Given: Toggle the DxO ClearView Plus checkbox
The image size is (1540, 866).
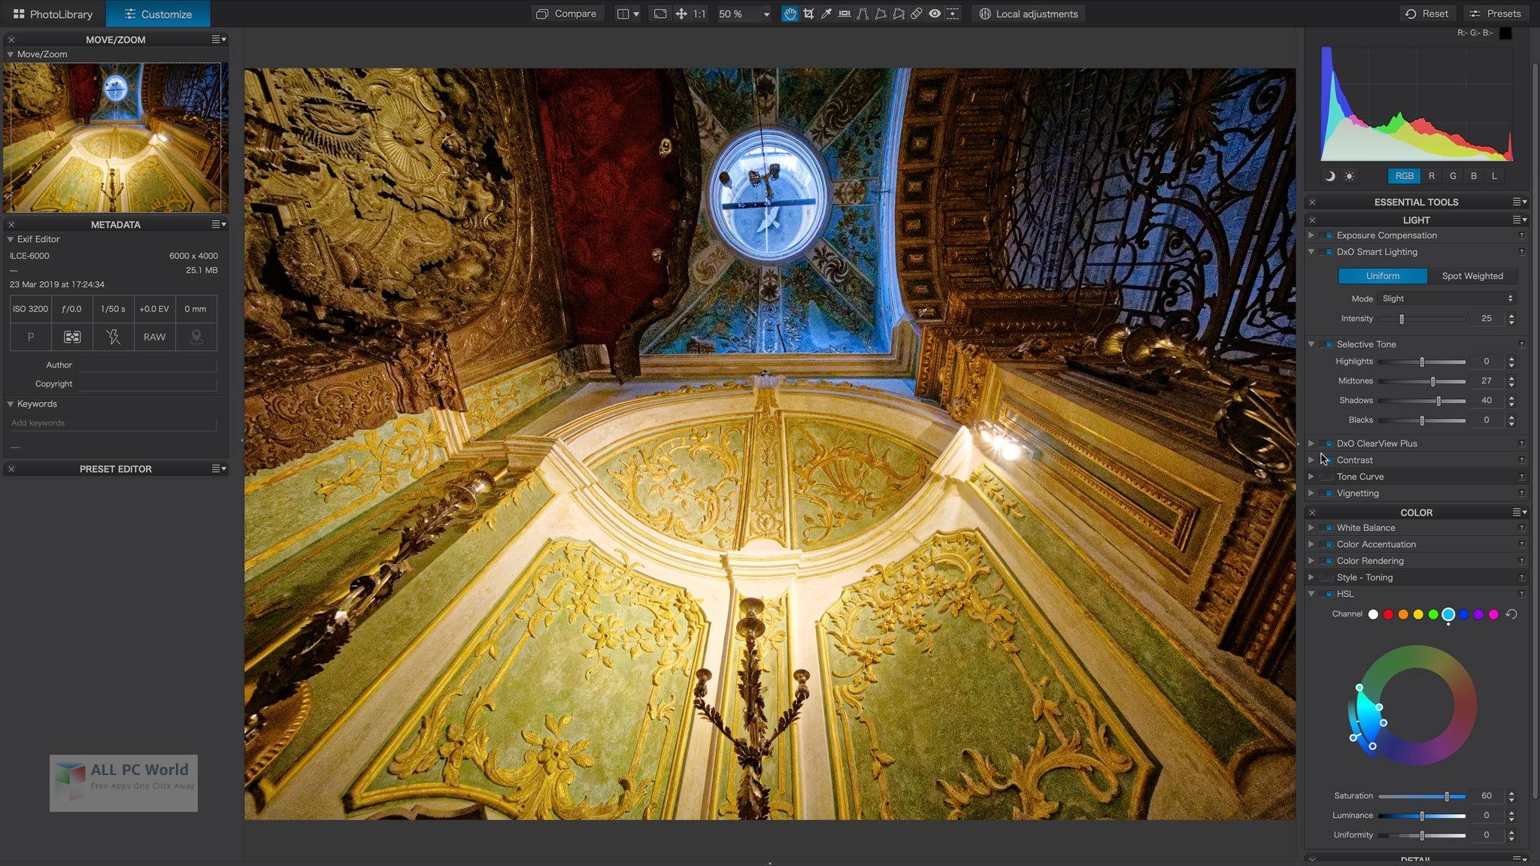Looking at the screenshot, I should tap(1329, 444).
